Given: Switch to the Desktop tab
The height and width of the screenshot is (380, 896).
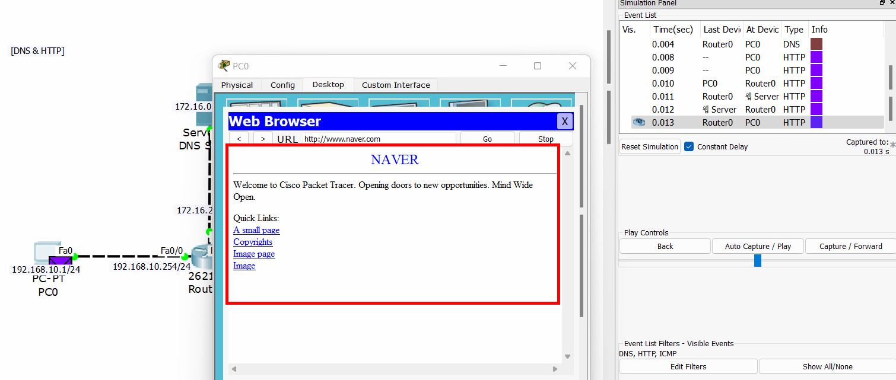Looking at the screenshot, I should 328,84.
